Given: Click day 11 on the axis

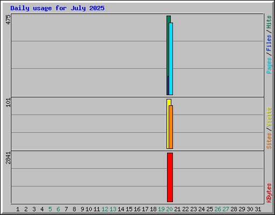Looking at the screenshot, I should [97, 209].
